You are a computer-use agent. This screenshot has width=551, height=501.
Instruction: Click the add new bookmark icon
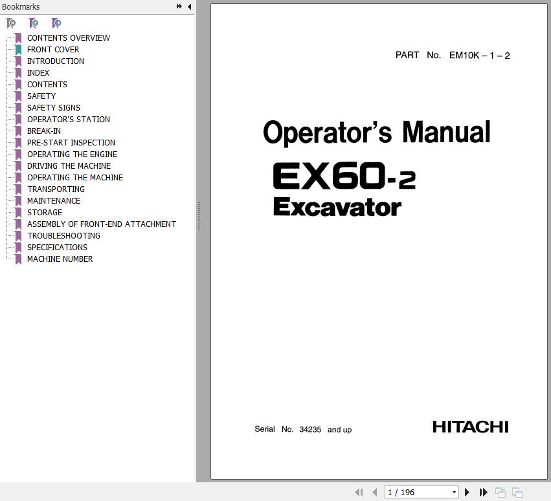click(x=34, y=23)
